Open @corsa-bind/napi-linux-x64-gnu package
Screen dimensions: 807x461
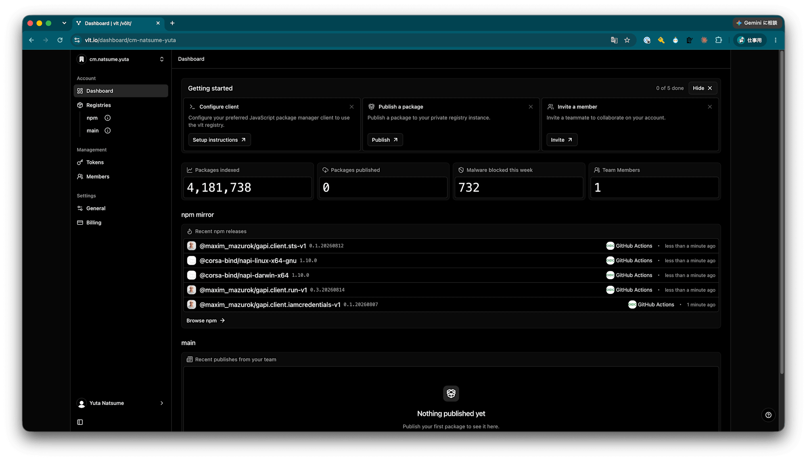248,261
